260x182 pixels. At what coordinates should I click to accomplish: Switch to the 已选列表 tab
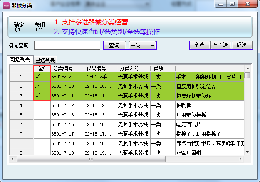(x=46, y=60)
